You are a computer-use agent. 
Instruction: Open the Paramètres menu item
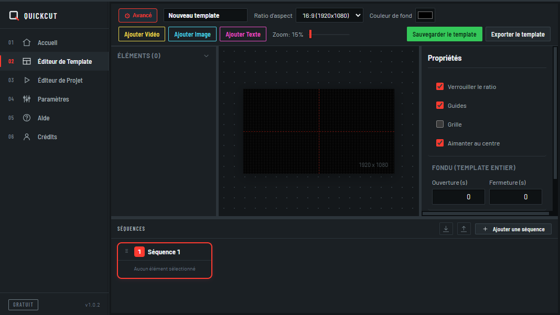coord(55,99)
